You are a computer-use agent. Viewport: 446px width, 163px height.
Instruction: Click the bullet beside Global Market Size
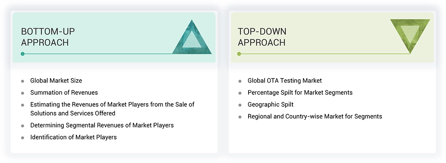(23, 81)
